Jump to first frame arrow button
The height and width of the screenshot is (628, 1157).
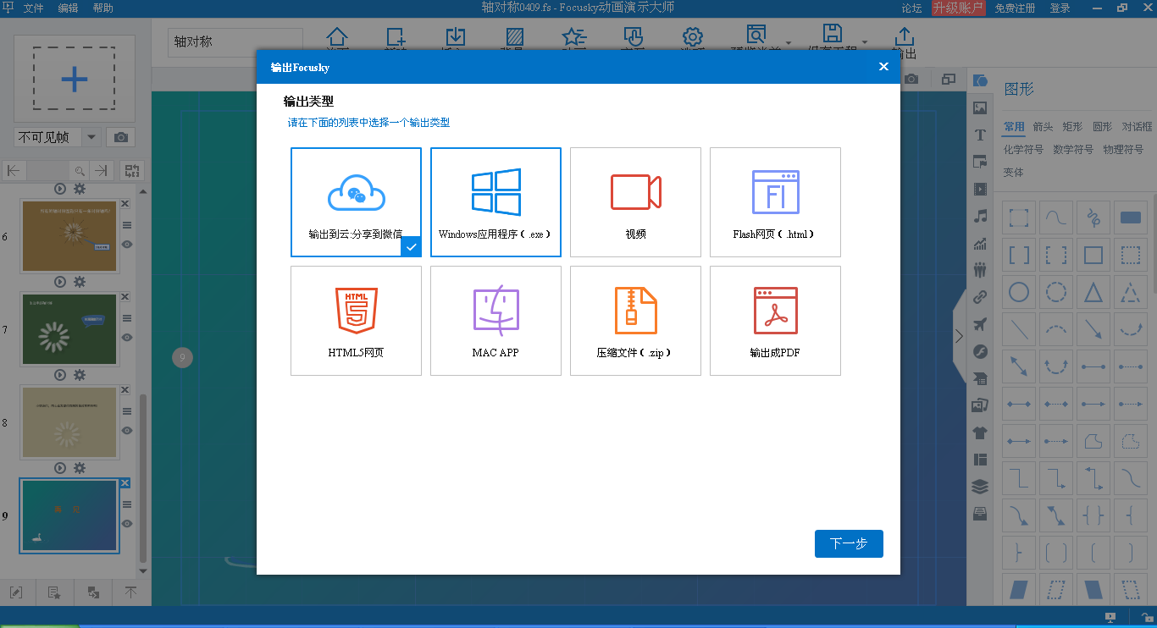tap(14, 170)
